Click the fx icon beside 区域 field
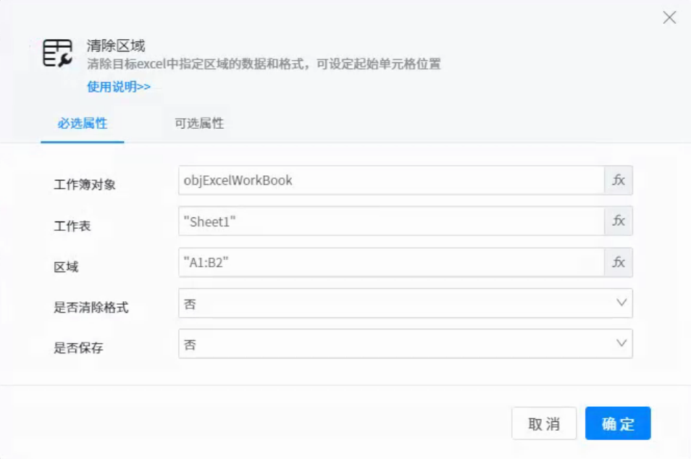Screen dimensions: 691x459 [x=618, y=262]
